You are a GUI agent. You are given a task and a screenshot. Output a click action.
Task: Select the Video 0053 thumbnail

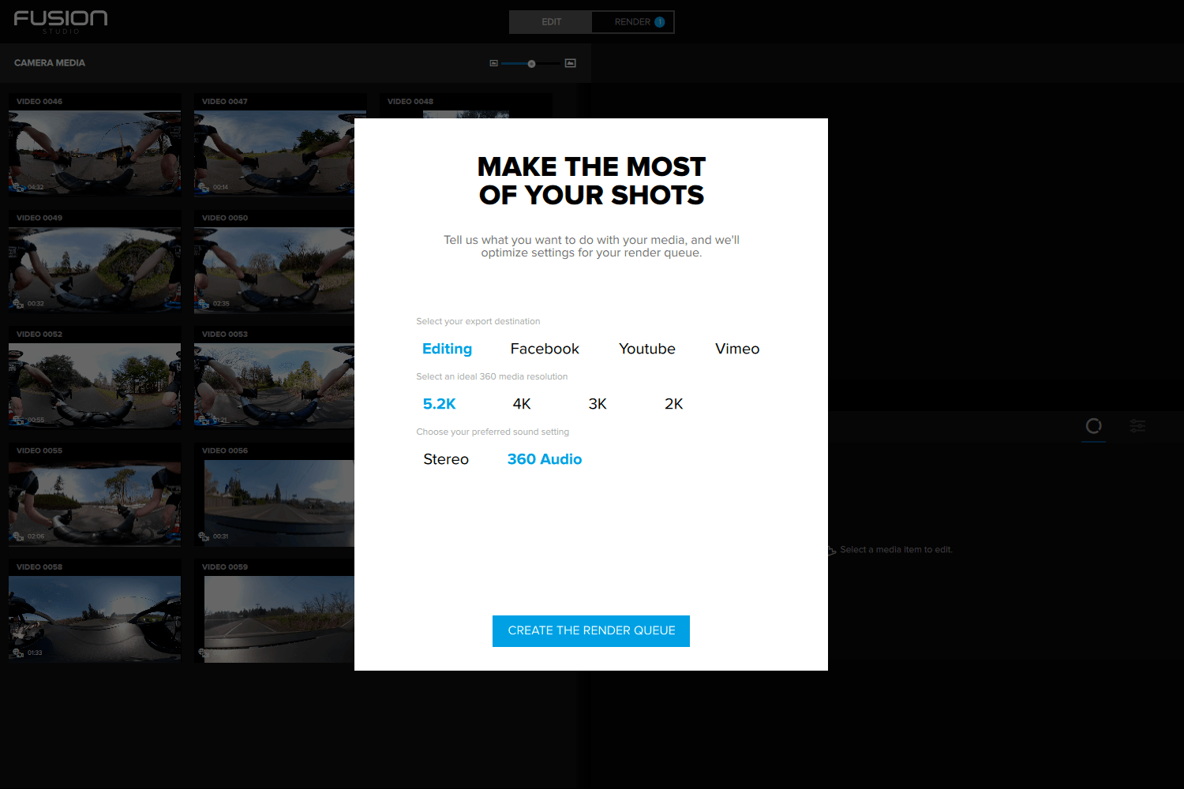pyautogui.click(x=274, y=385)
